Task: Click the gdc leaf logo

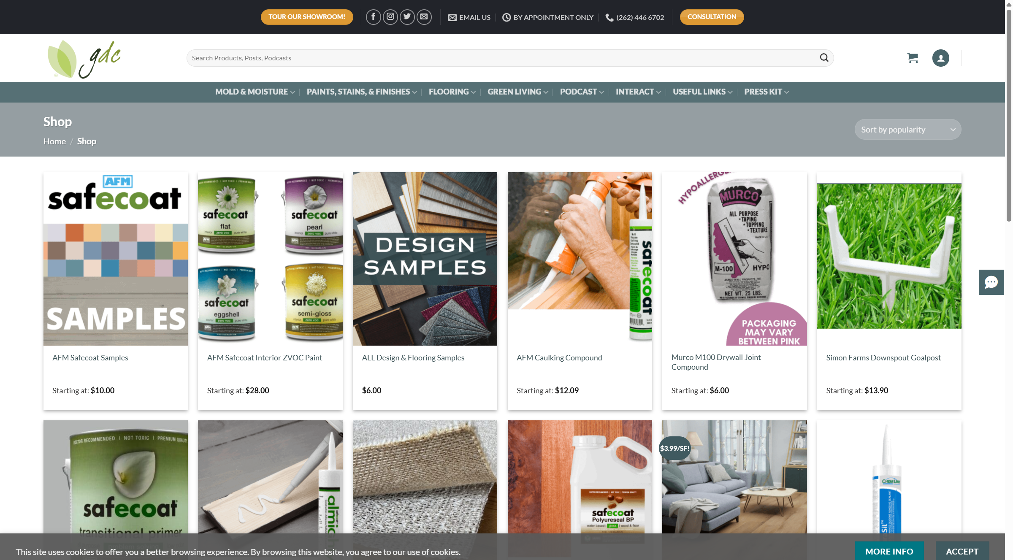Action: 84,59
